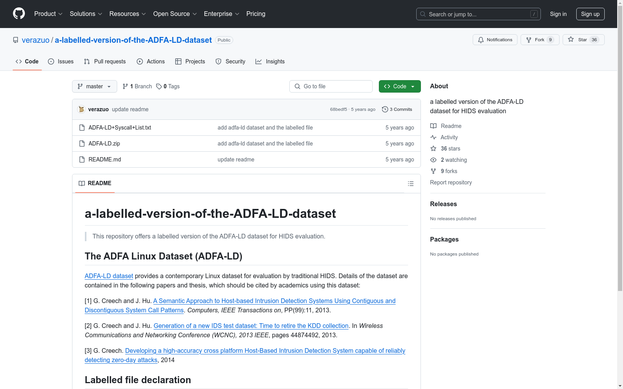Viewport: 623px width, 389px height.
Task: Click the star icon in Star button
Action: coord(571,39)
